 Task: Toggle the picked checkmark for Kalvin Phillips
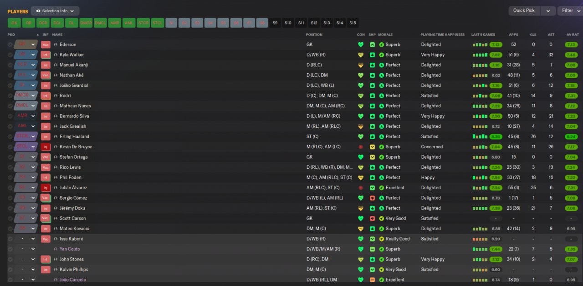(10, 270)
